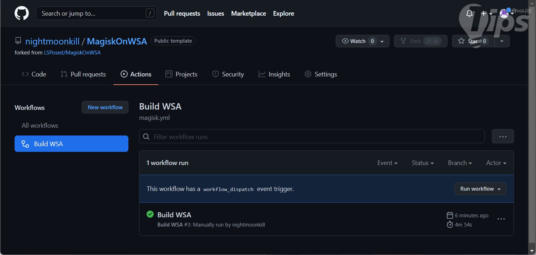Open the LSPosed/MagiskOnWSA fork source link
The height and width of the screenshot is (255, 536).
pos(72,53)
